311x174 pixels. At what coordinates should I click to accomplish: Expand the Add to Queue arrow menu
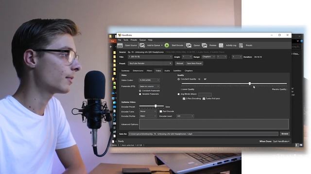pos(162,45)
